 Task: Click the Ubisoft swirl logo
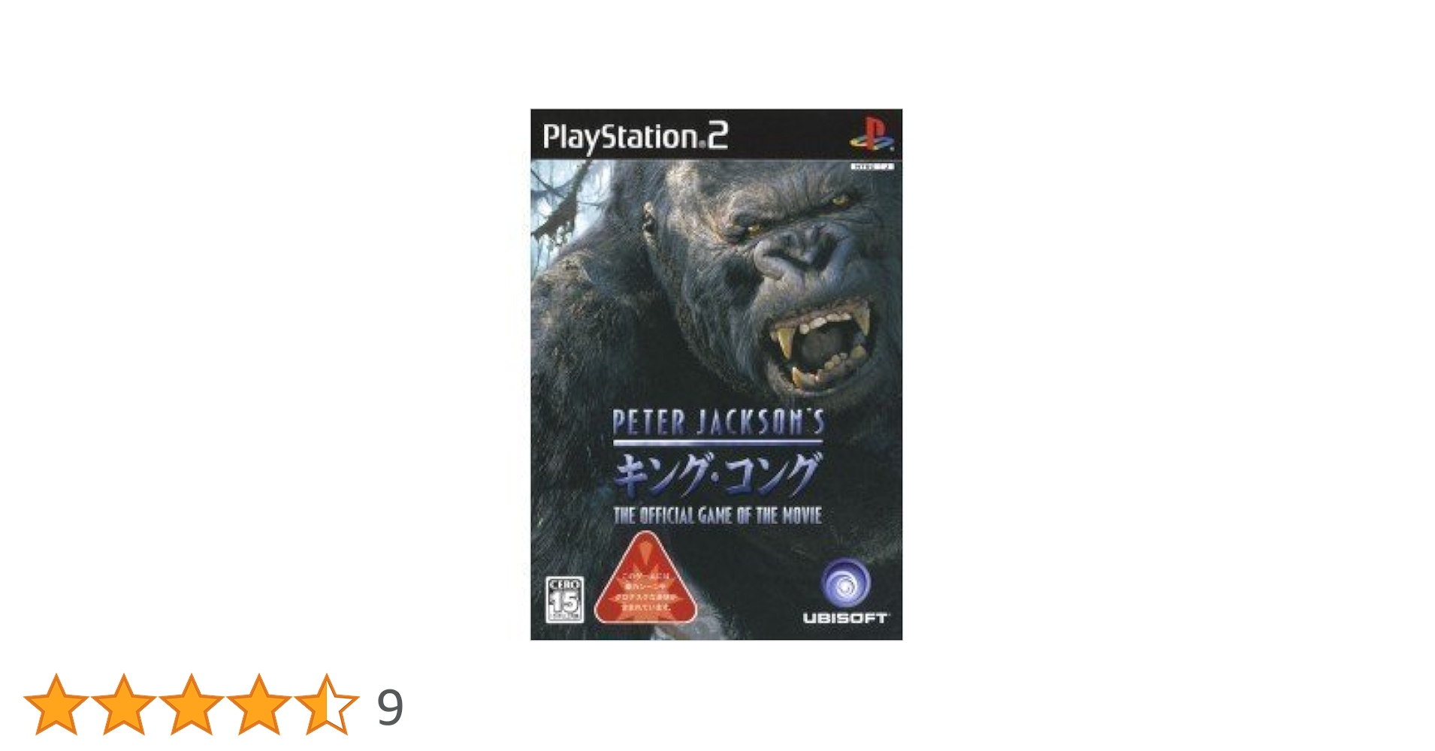click(845, 583)
